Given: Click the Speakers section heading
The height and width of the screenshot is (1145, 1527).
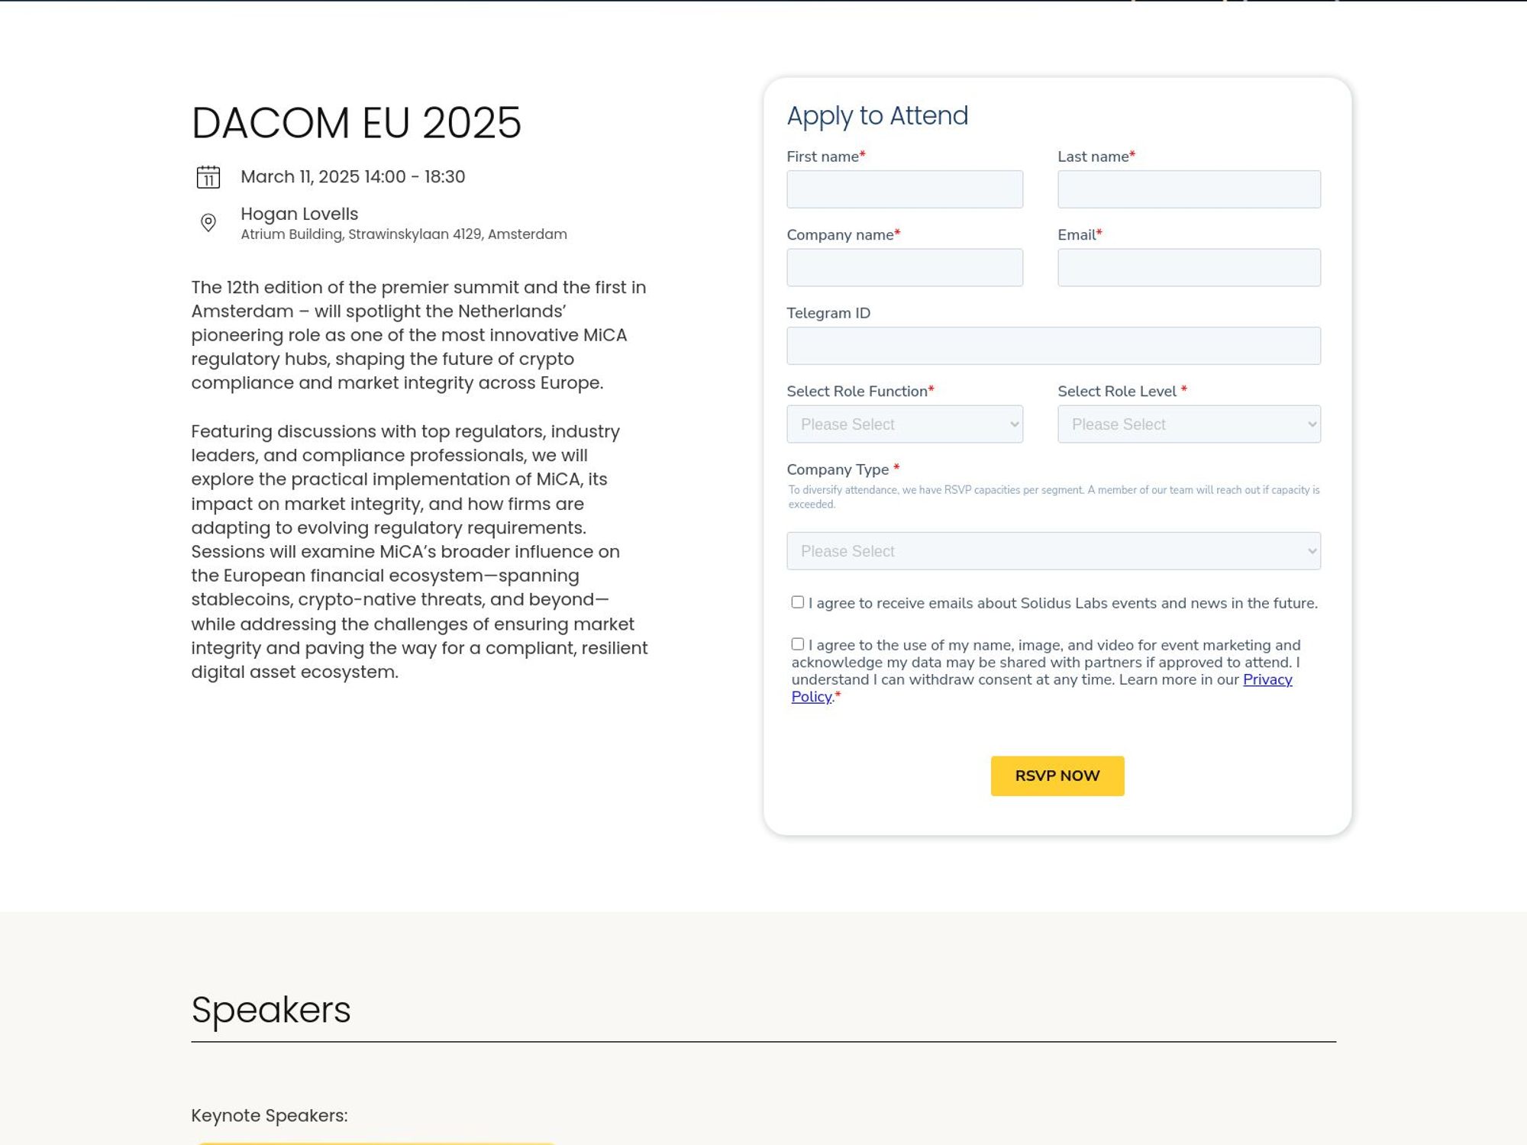Looking at the screenshot, I should point(270,1009).
